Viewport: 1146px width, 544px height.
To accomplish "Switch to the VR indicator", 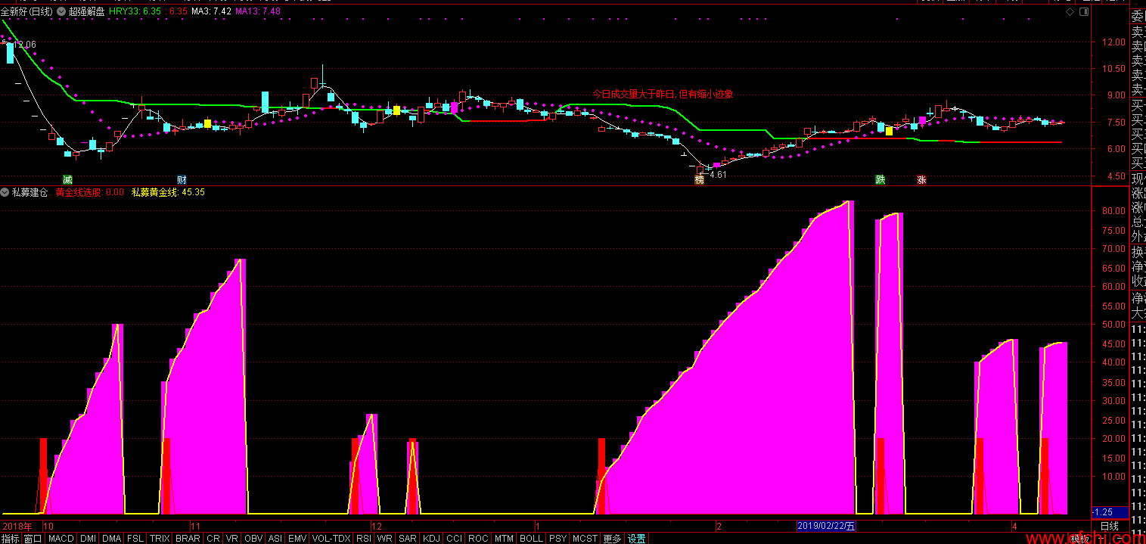I will tap(232, 539).
